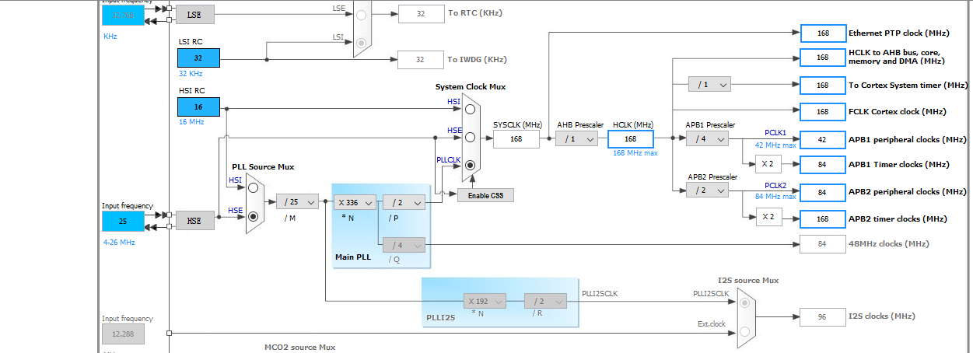The height and width of the screenshot is (353, 973).
Task: Click the I2S source Mux title
Action: click(747, 280)
